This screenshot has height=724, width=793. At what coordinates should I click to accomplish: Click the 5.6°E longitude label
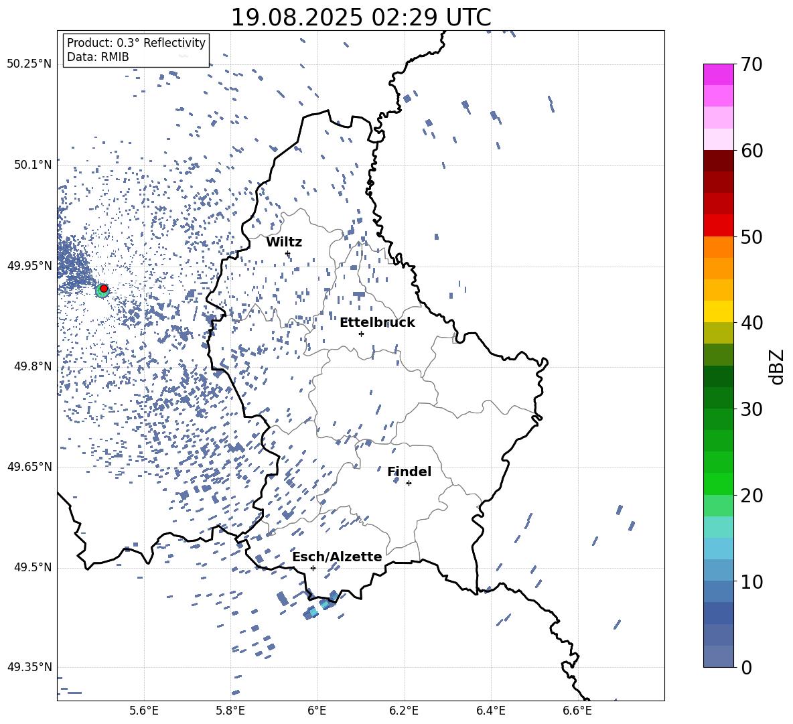tap(144, 711)
